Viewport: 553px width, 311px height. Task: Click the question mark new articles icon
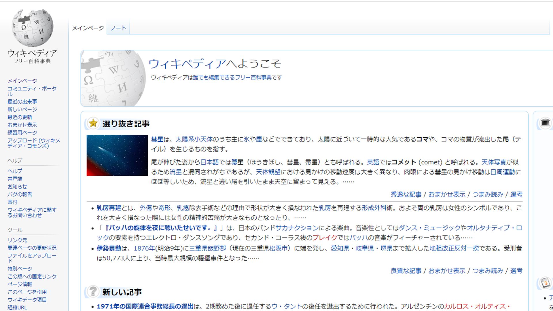(x=93, y=291)
